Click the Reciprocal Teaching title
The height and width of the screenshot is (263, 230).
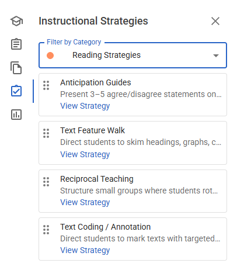point(97,179)
